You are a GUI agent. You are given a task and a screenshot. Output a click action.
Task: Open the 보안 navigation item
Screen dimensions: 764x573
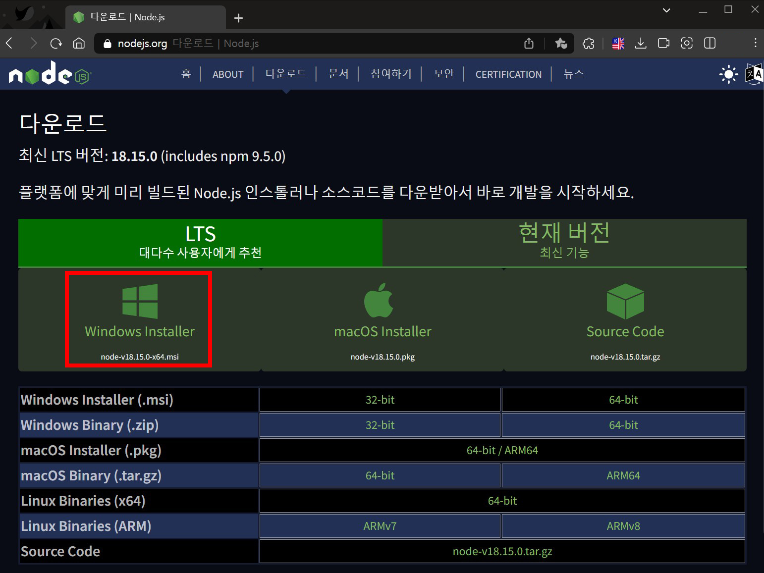[443, 74]
